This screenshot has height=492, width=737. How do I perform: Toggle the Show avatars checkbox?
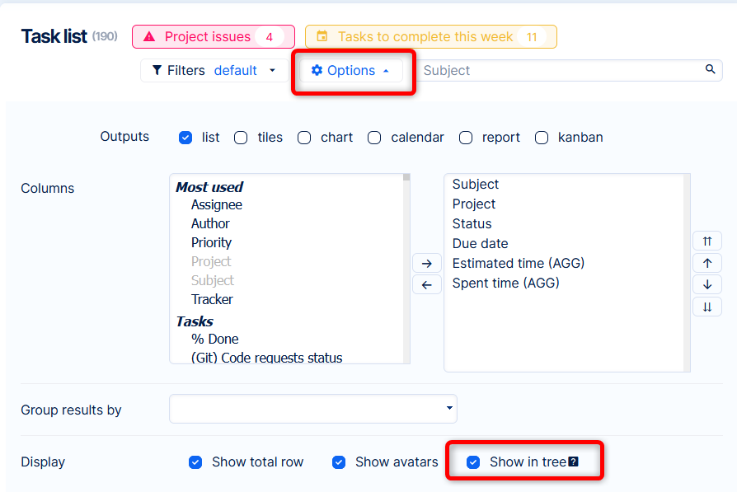point(339,462)
